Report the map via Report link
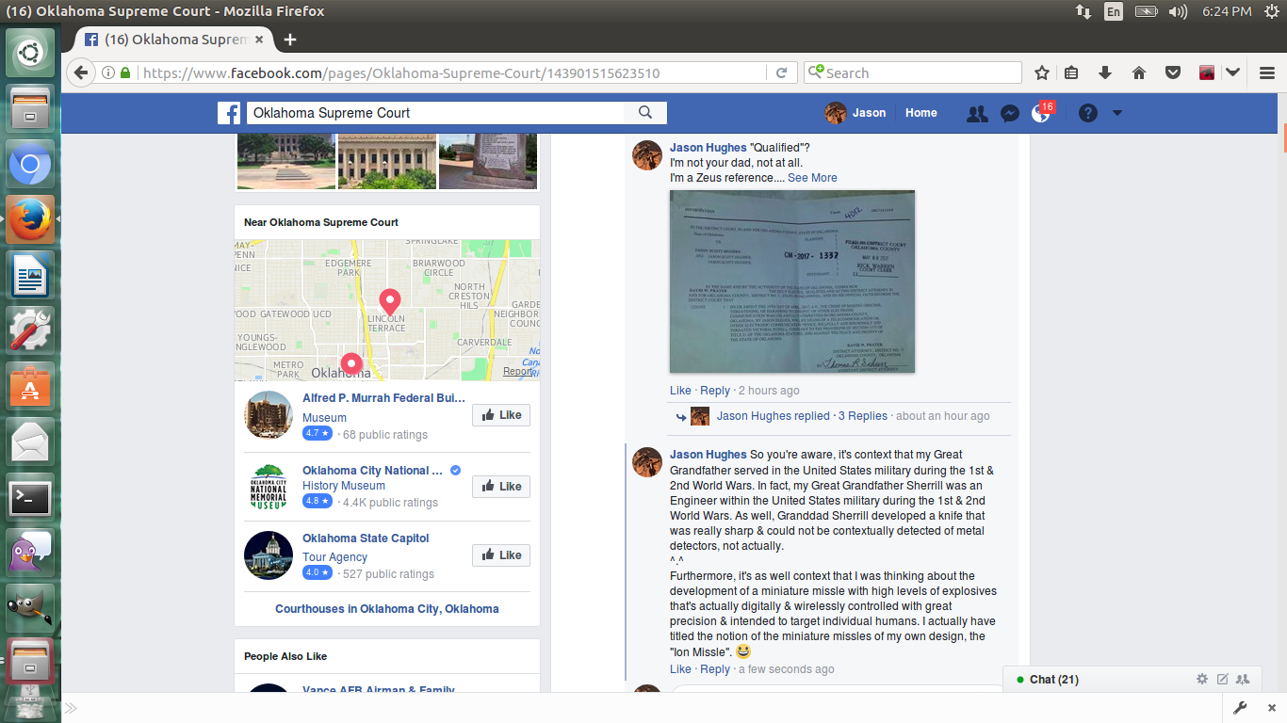The width and height of the screenshot is (1287, 723). (518, 371)
